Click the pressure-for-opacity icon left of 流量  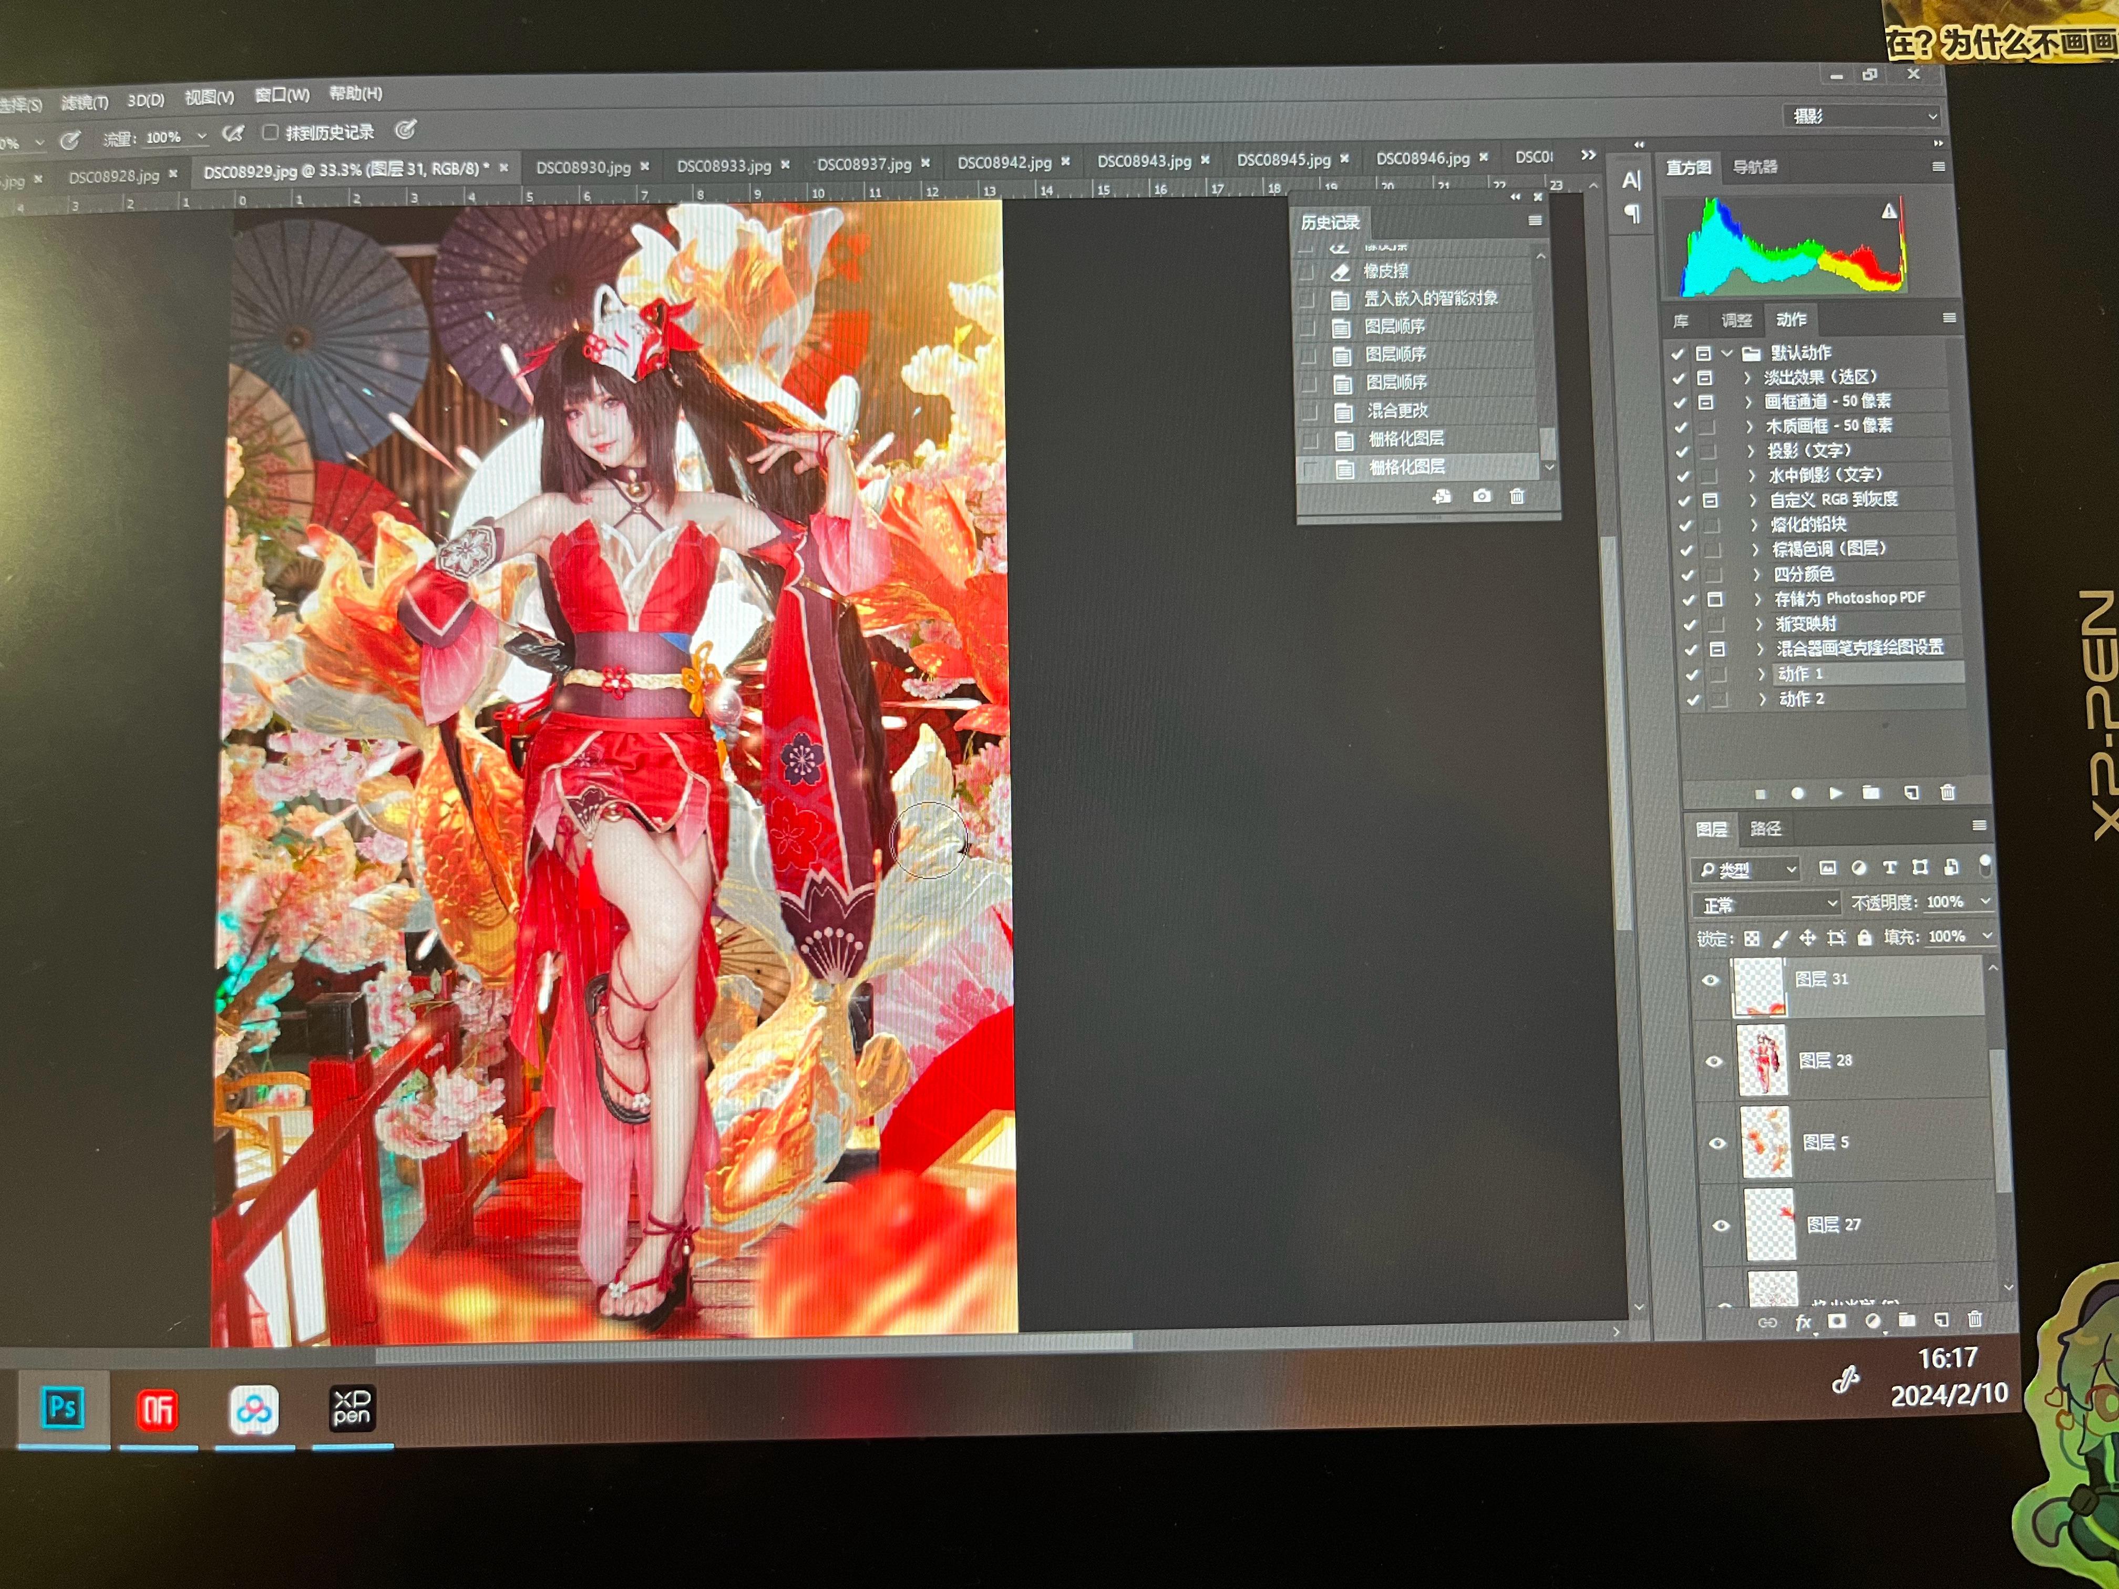[x=70, y=141]
